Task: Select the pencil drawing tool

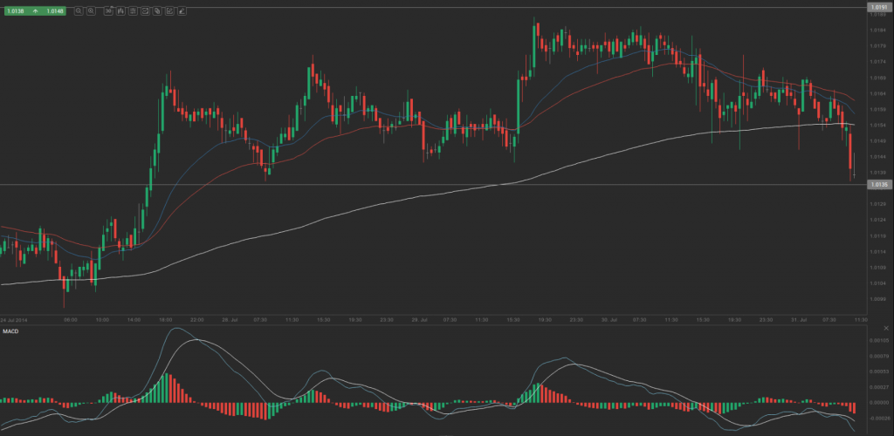Action: (169, 11)
